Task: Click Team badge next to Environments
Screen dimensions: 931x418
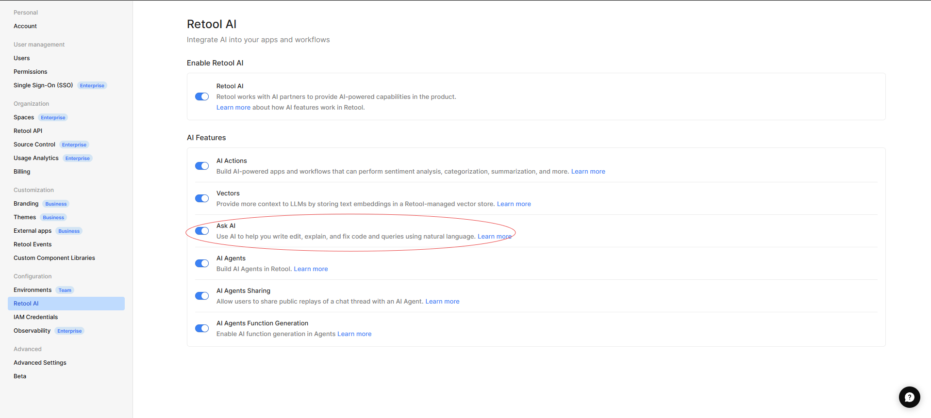Action: point(65,290)
